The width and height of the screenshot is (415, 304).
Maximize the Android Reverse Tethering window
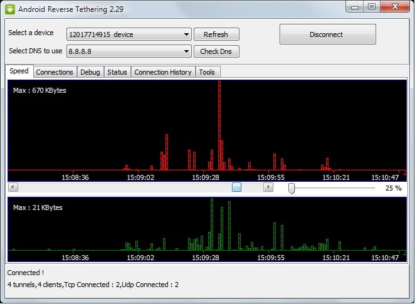(x=372, y=7)
